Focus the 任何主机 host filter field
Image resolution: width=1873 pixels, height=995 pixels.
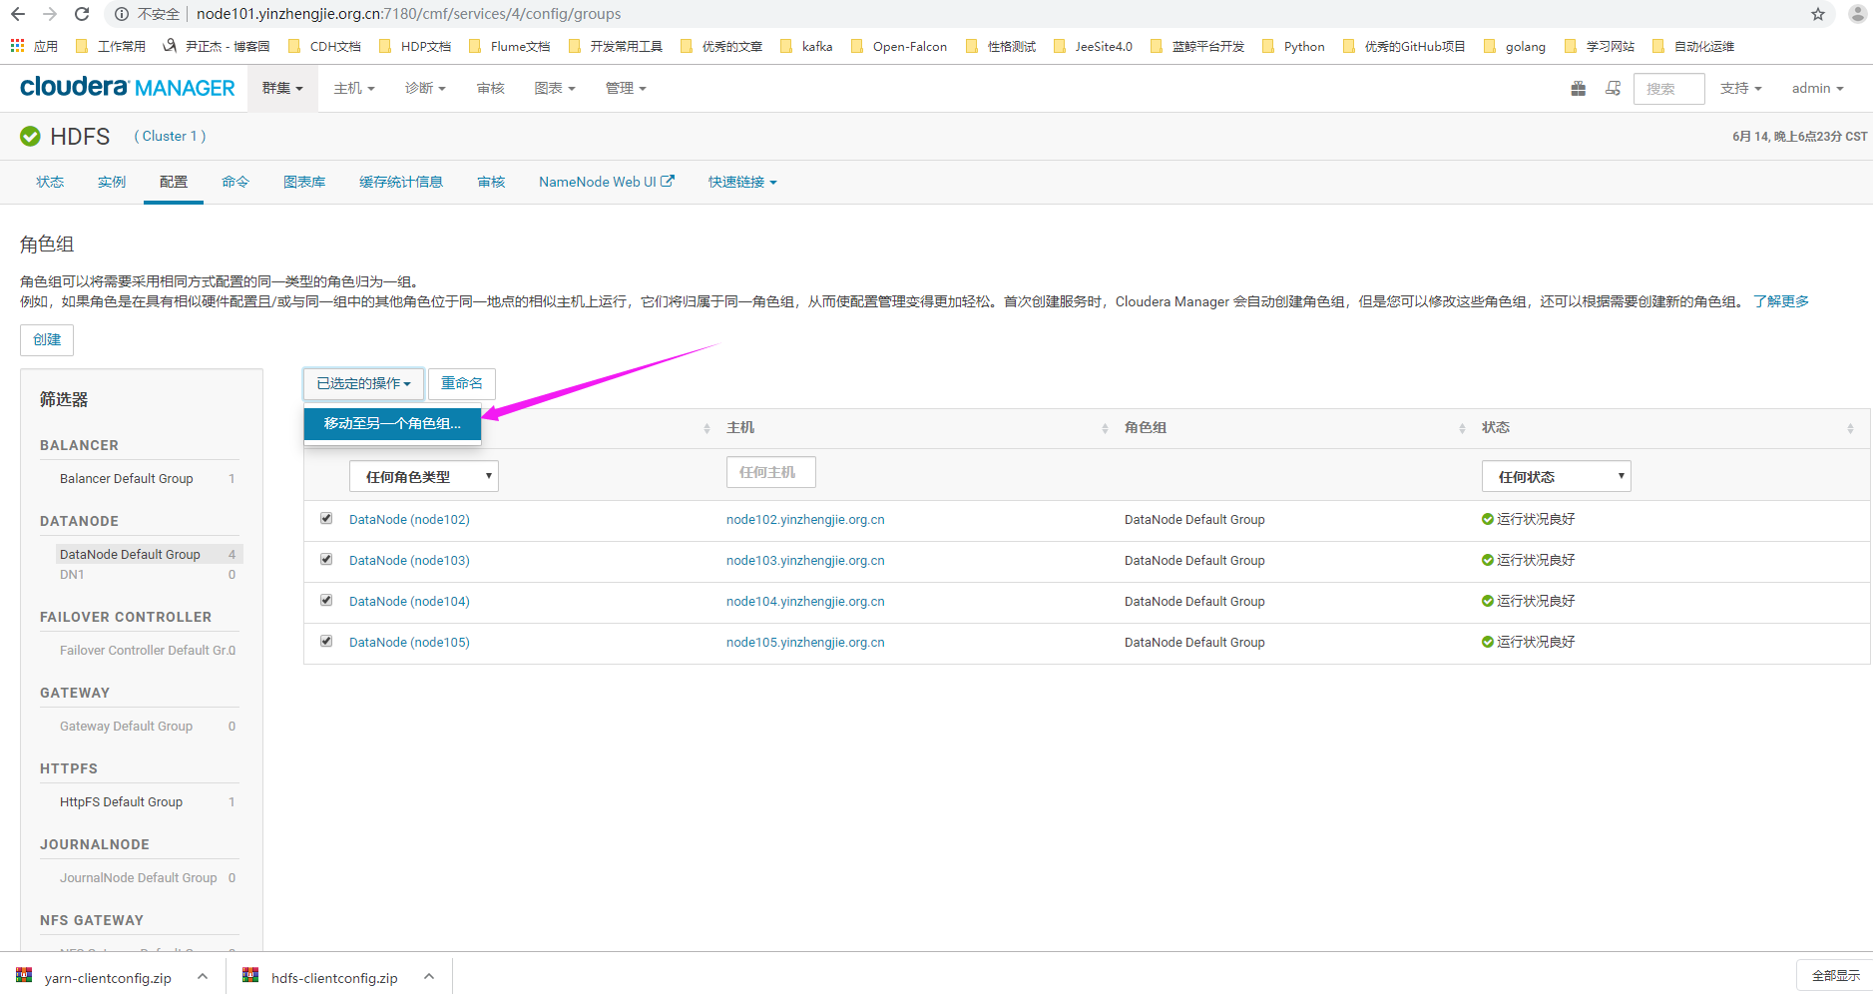(771, 472)
